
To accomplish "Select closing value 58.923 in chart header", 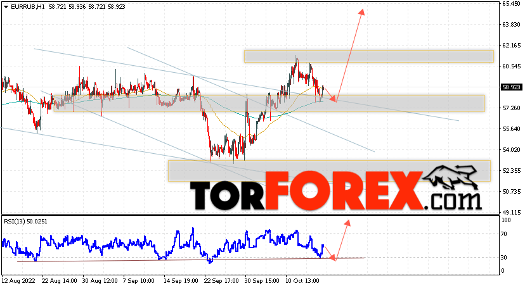I will click(x=116, y=7).
